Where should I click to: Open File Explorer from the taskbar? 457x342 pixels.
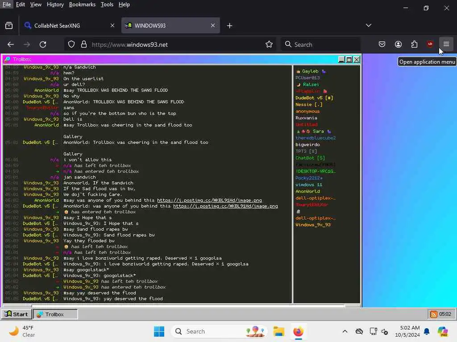pyautogui.click(x=278, y=331)
